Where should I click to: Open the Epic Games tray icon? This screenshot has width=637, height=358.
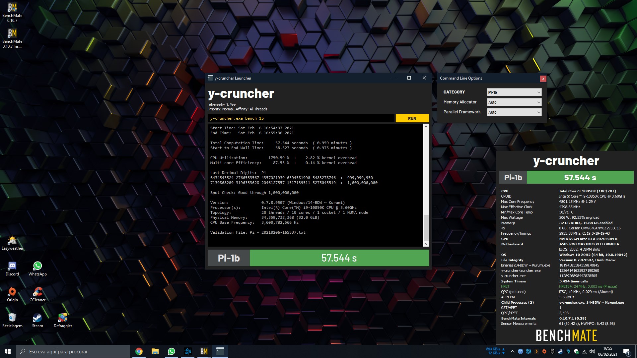[x=552, y=351]
